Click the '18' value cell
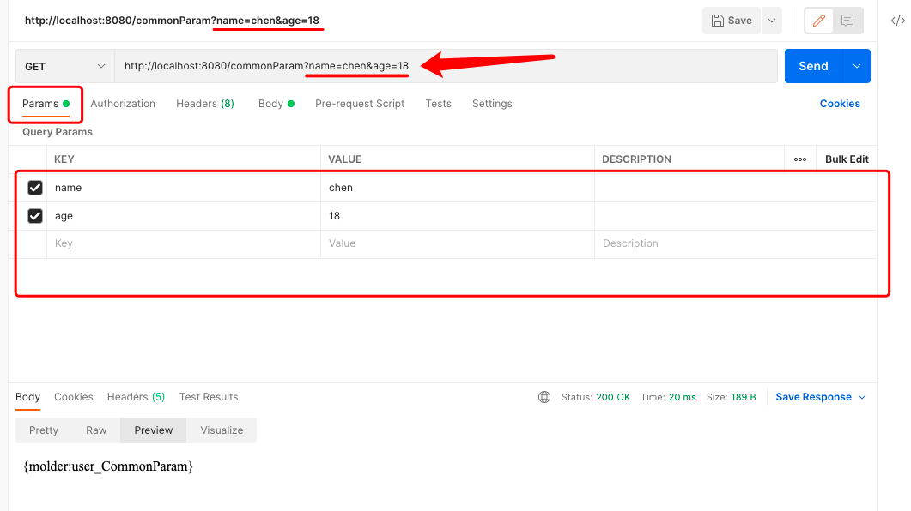Image resolution: width=911 pixels, height=511 pixels. pyautogui.click(x=458, y=216)
